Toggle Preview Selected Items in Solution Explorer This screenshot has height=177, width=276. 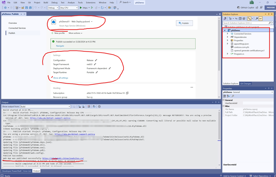click(x=260, y=19)
